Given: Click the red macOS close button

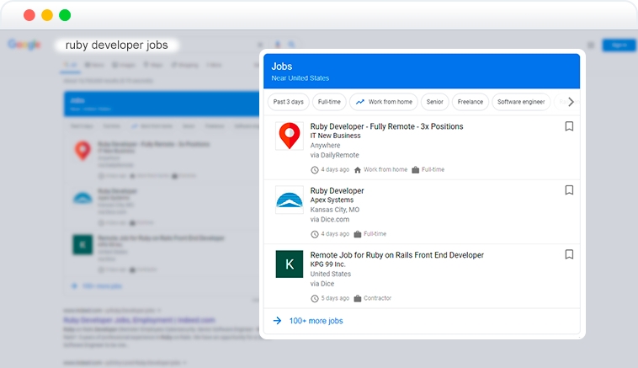Looking at the screenshot, I should (x=29, y=15).
